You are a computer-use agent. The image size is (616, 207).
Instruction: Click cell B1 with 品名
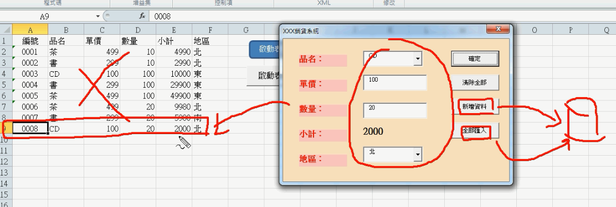[x=66, y=41]
